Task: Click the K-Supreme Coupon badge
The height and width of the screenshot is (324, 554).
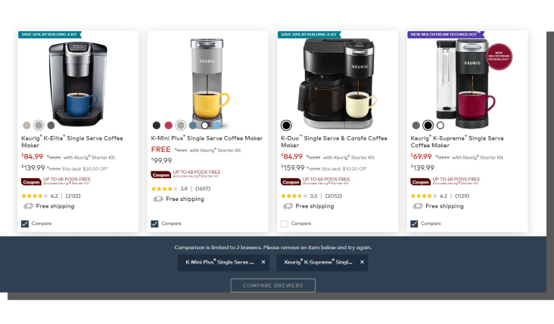Action: pyautogui.click(x=421, y=182)
